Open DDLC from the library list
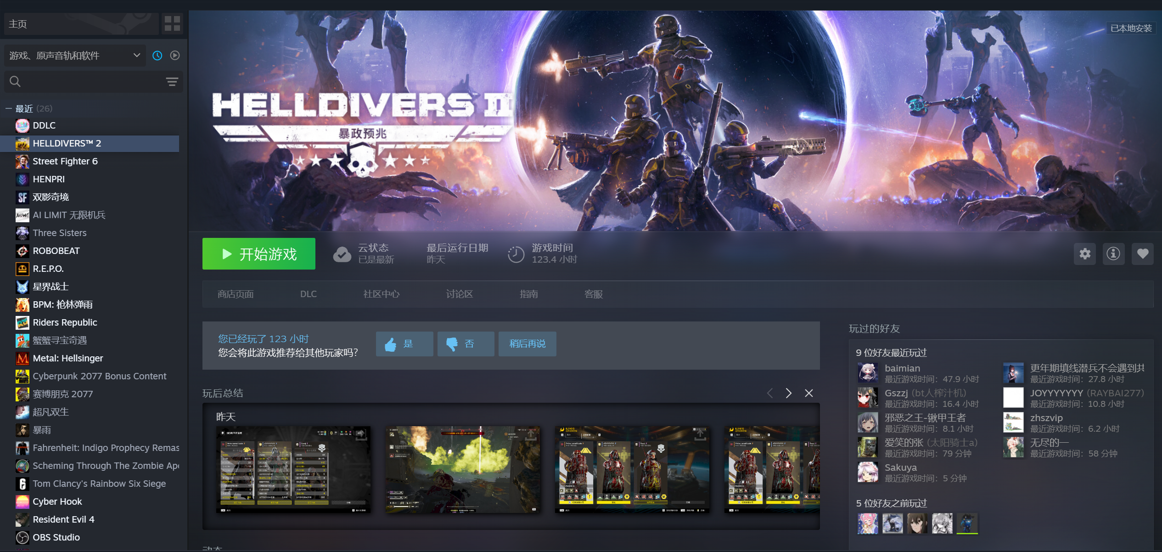This screenshot has height=552, width=1162. pos(90,125)
